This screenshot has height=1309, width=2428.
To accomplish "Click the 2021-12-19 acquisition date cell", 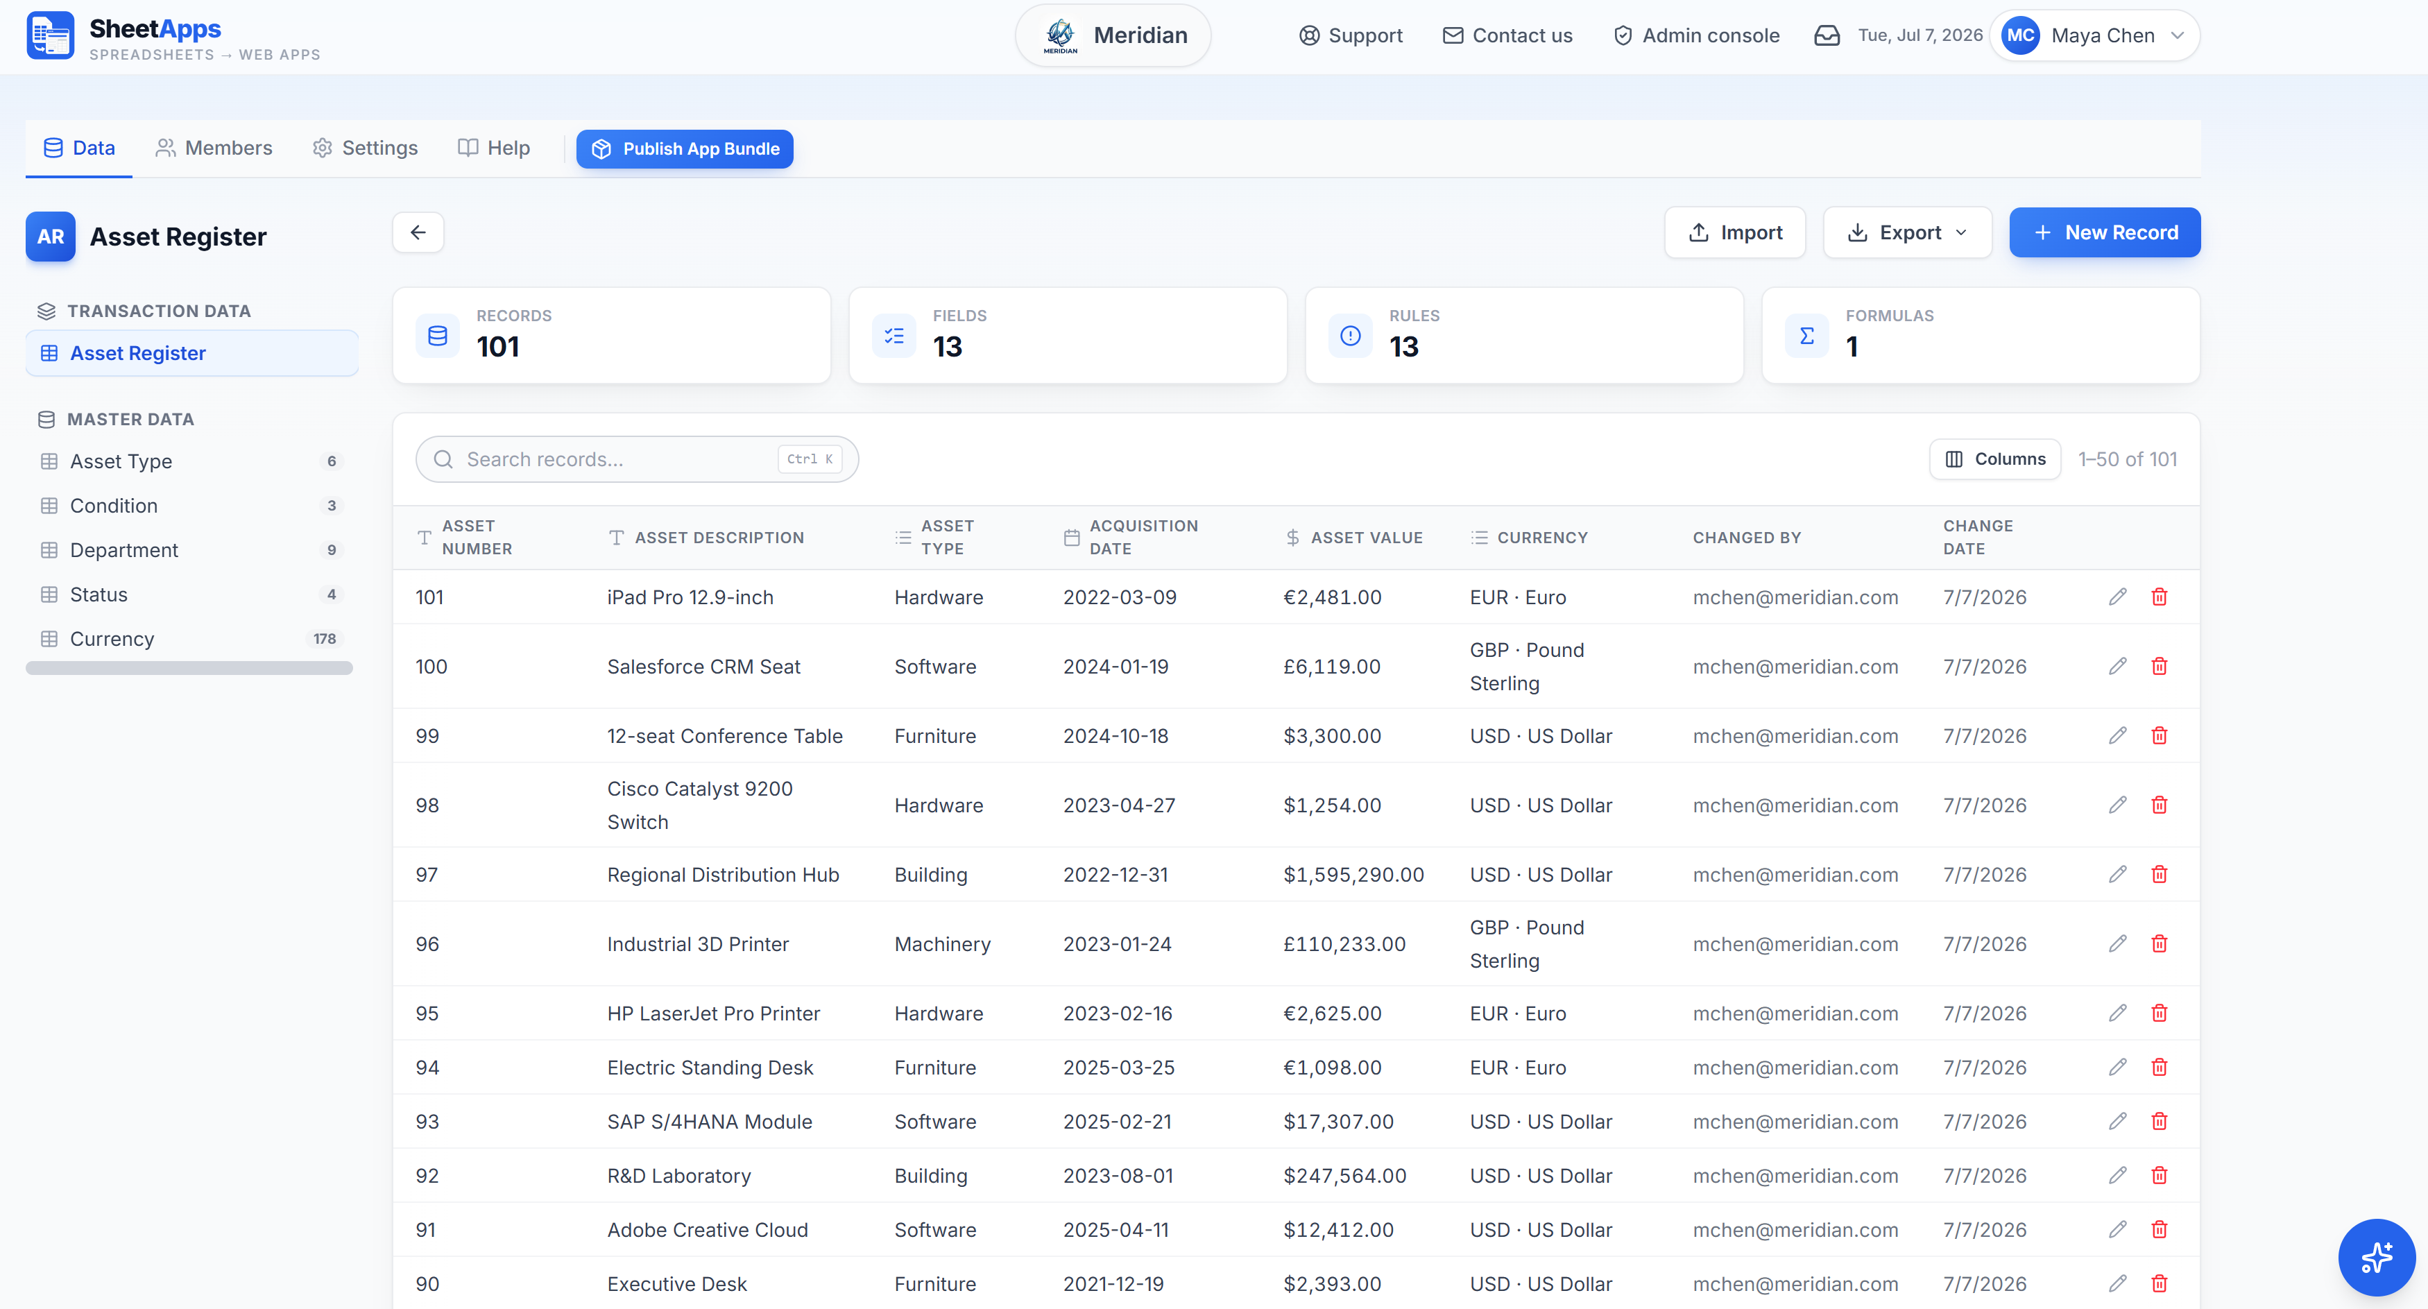I will pos(1113,1283).
